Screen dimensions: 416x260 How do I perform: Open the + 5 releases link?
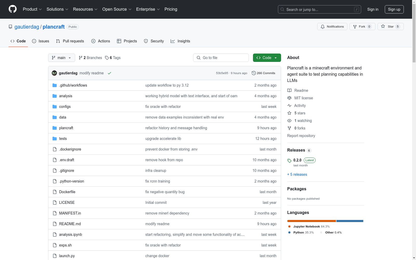[297, 174]
